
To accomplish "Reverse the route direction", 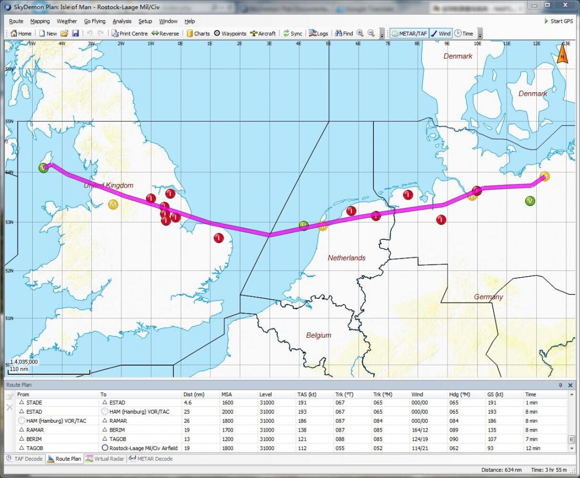I will [165, 33].
